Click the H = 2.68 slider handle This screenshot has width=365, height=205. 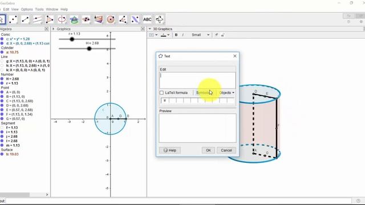pos(89,48)
